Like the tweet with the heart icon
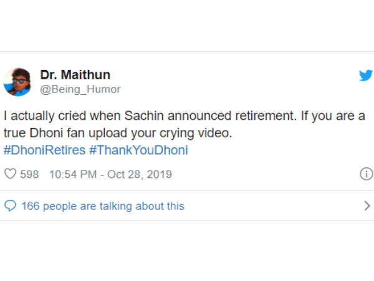The height and width of the screenshot is (281, 374). pyautogui.click(x=10, y=174)
